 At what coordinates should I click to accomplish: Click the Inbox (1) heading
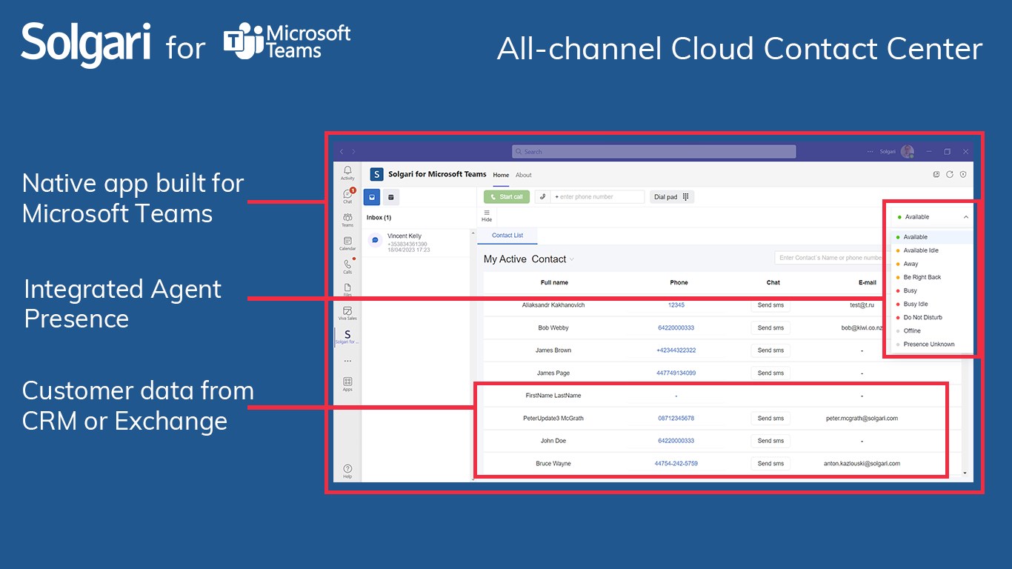click(x=379, y=218)
